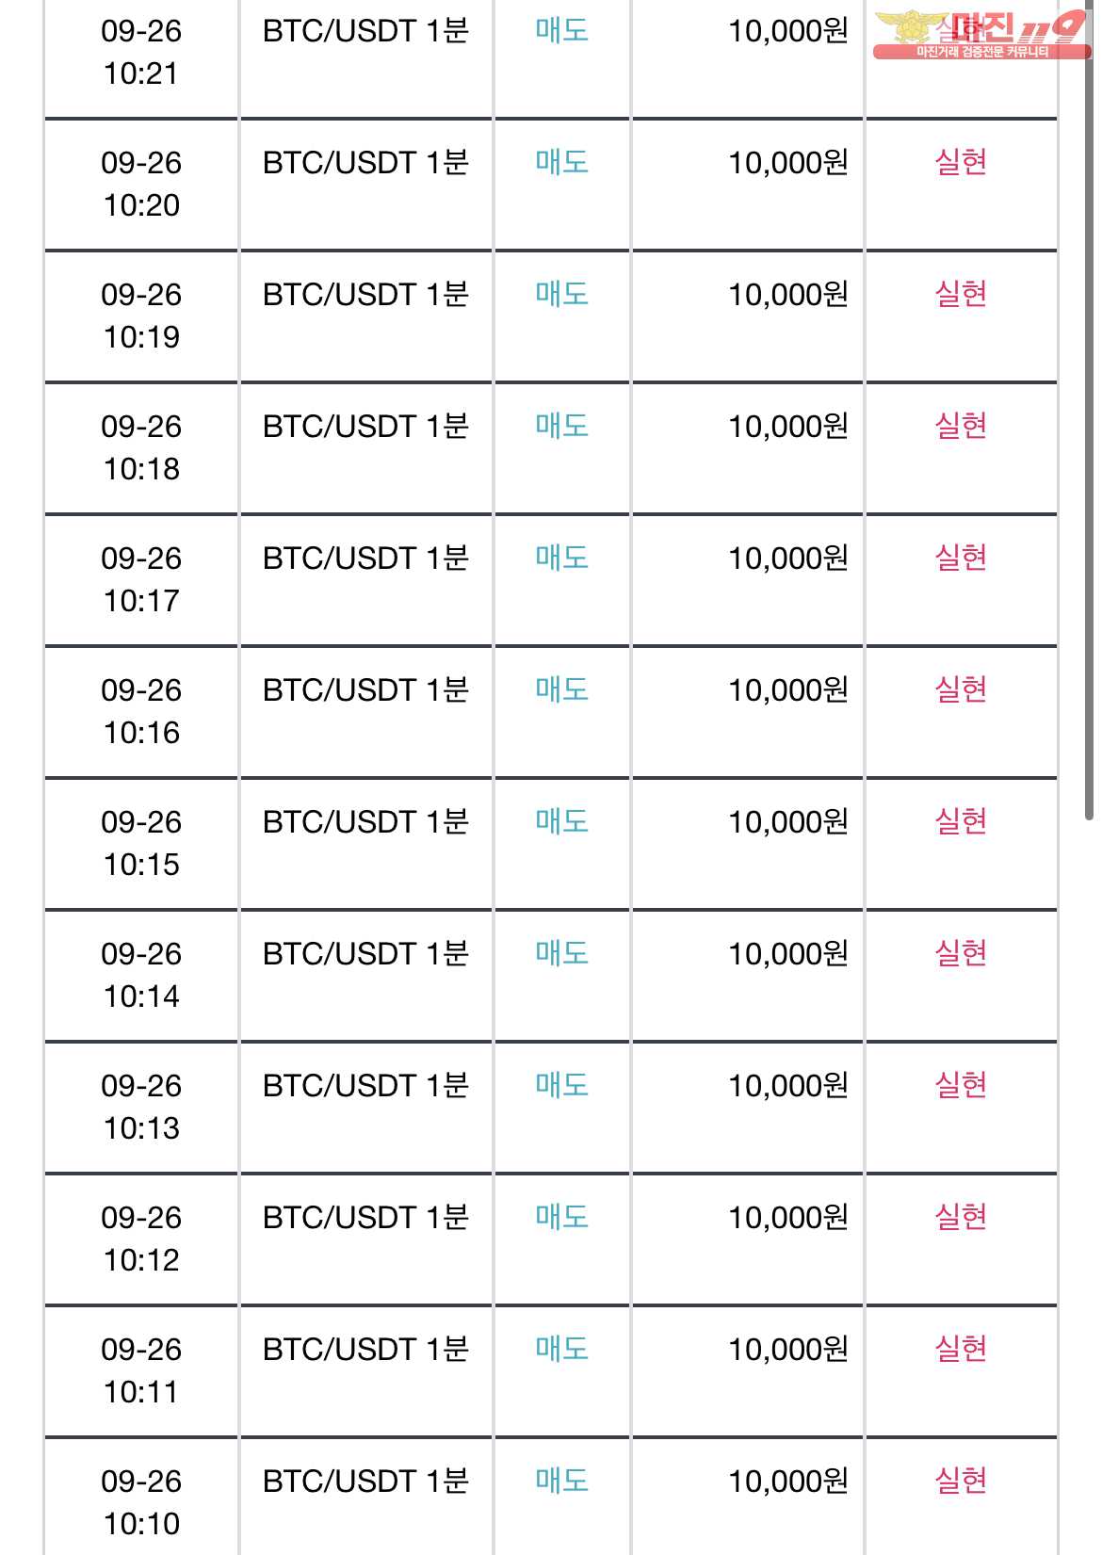Click 실현 status in the 10:17 row
Viewport: 1102px width, 1555px height.
961,559
